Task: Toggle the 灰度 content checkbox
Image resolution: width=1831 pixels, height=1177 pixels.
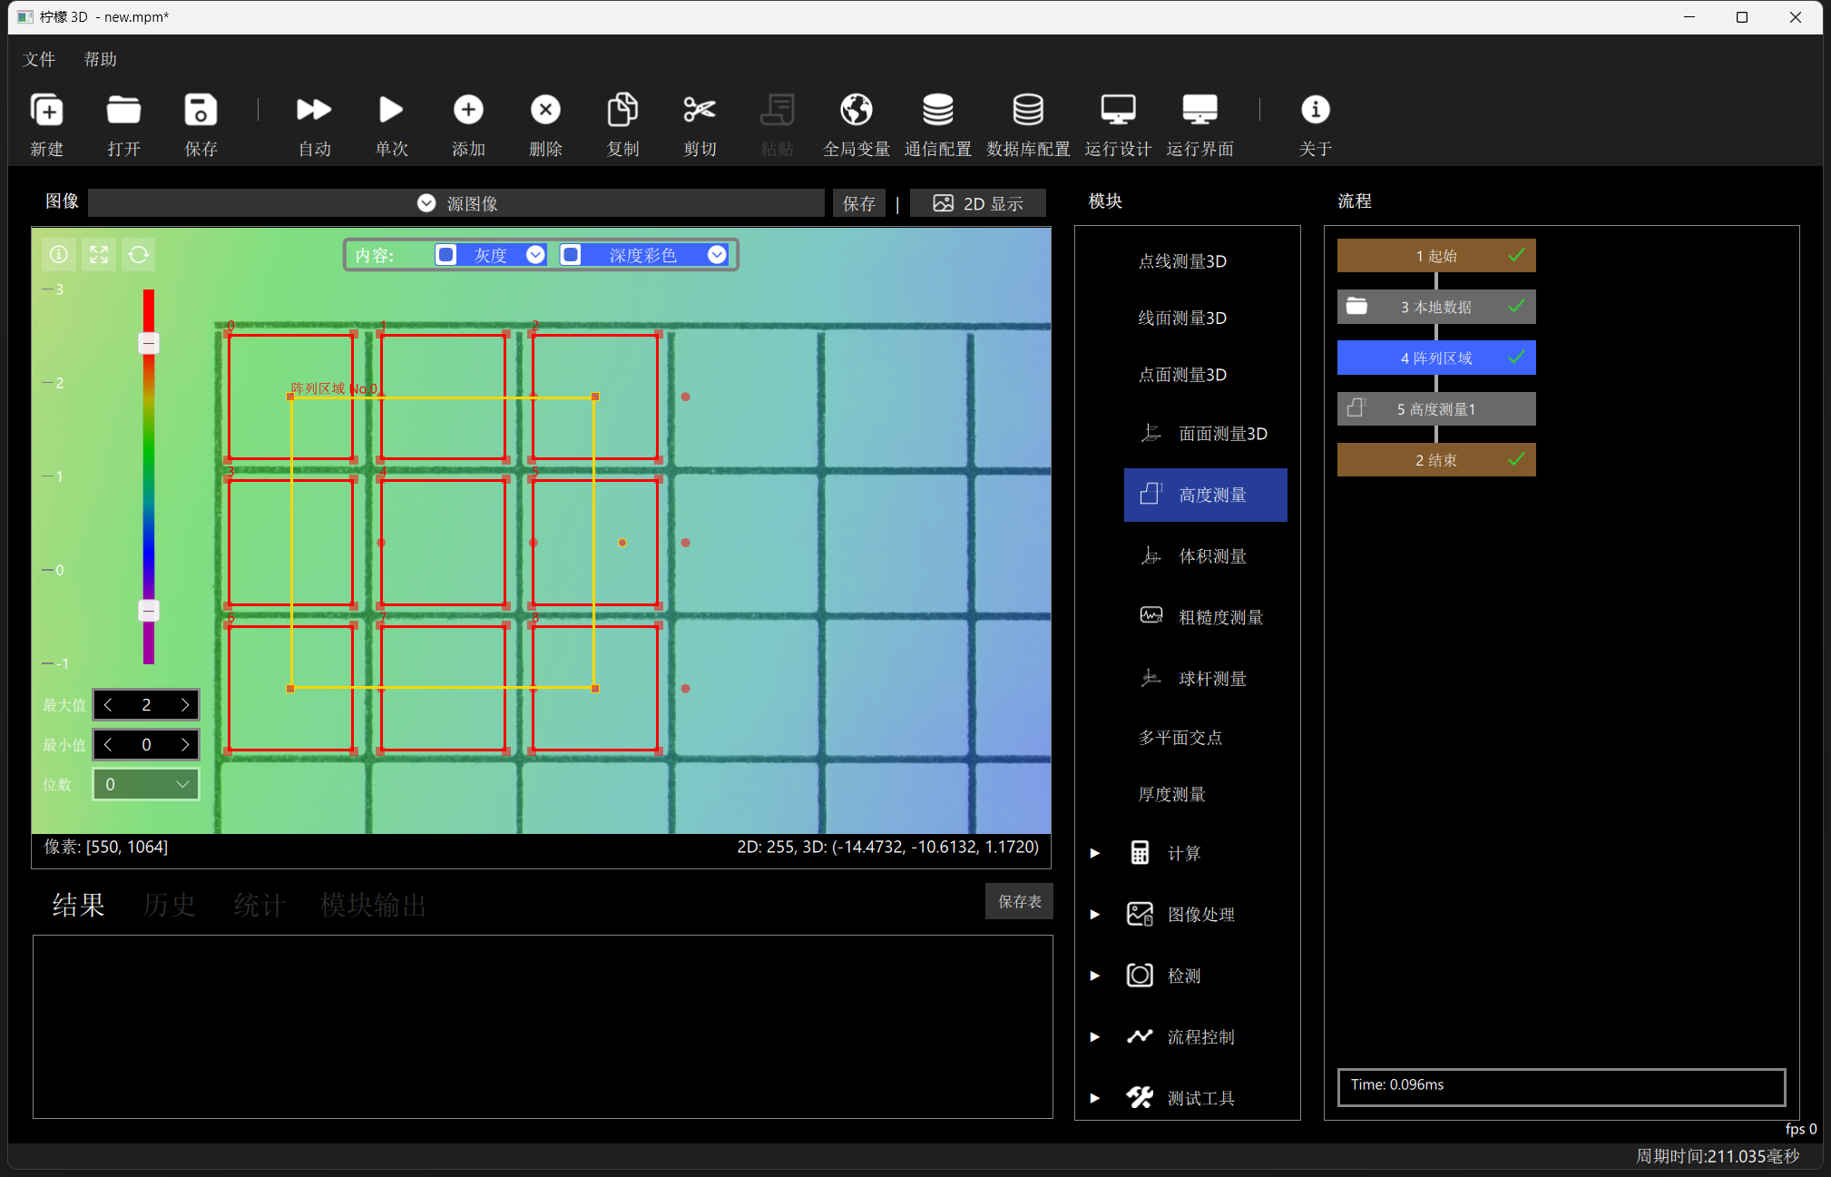Action: 446,255
